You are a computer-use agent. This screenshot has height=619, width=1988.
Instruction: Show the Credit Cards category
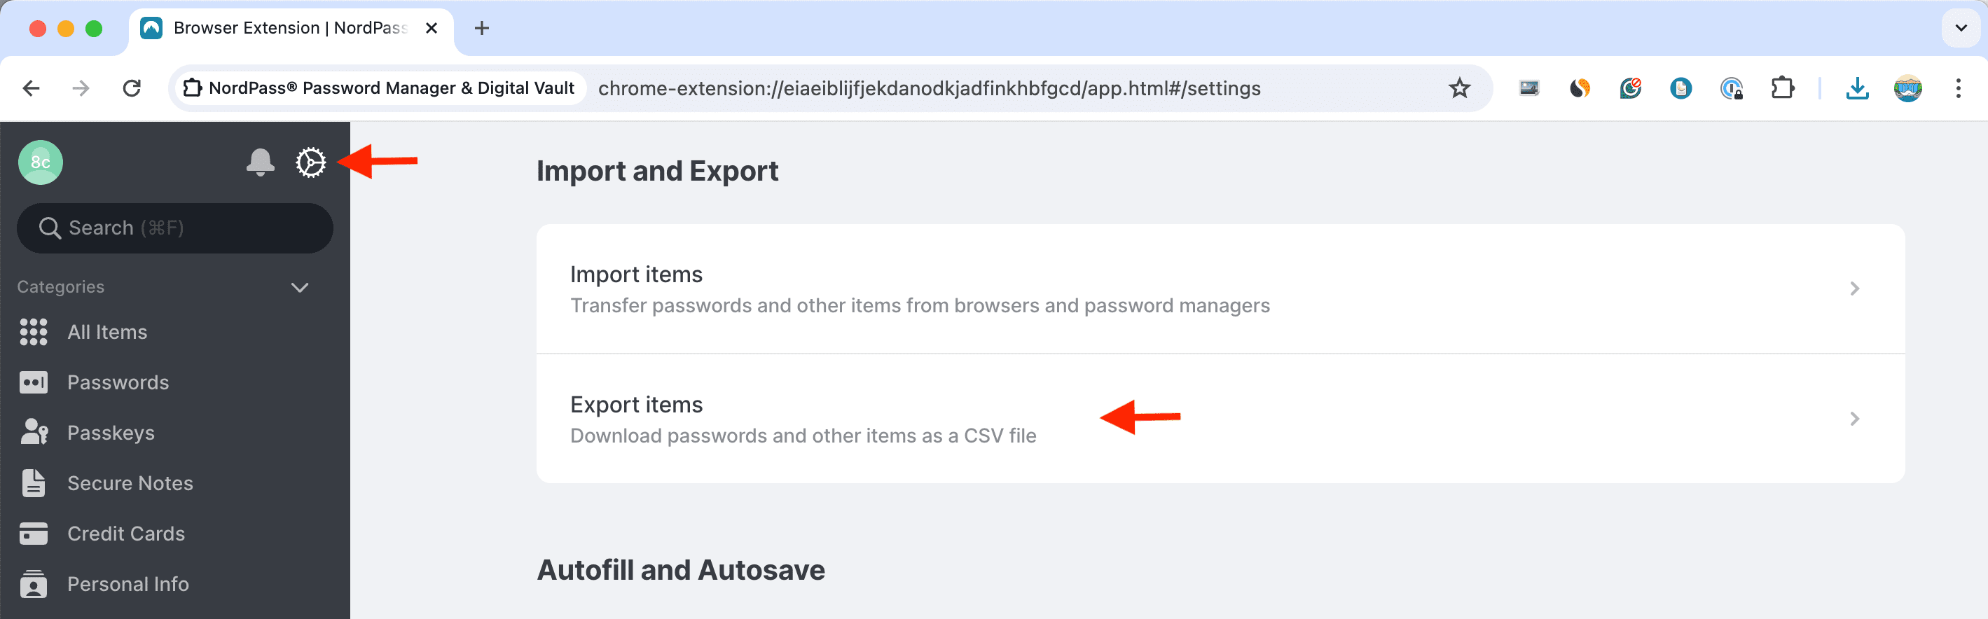pos(126,534)
